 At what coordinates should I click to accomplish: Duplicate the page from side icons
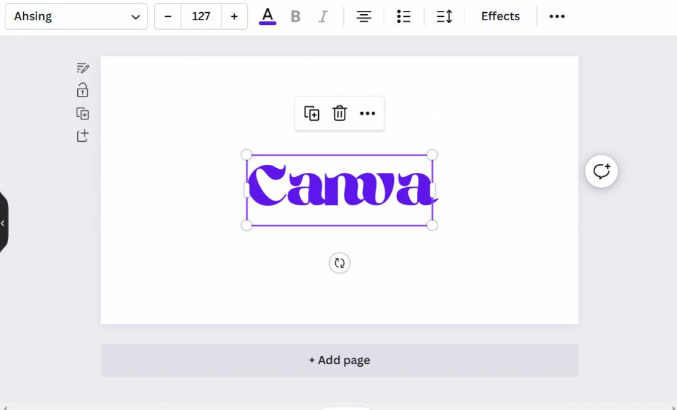[x=83, y=113]
